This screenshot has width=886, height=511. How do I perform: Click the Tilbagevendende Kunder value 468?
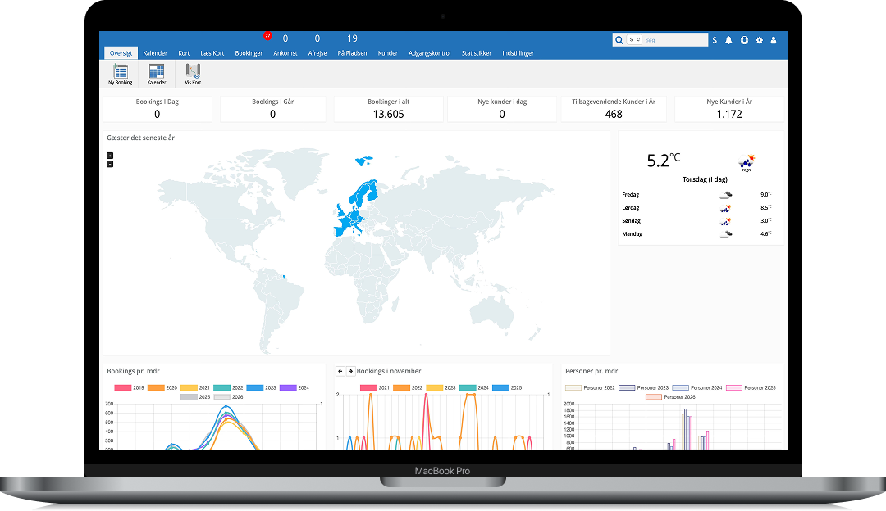pyautogui.click(x=614, y=114)
